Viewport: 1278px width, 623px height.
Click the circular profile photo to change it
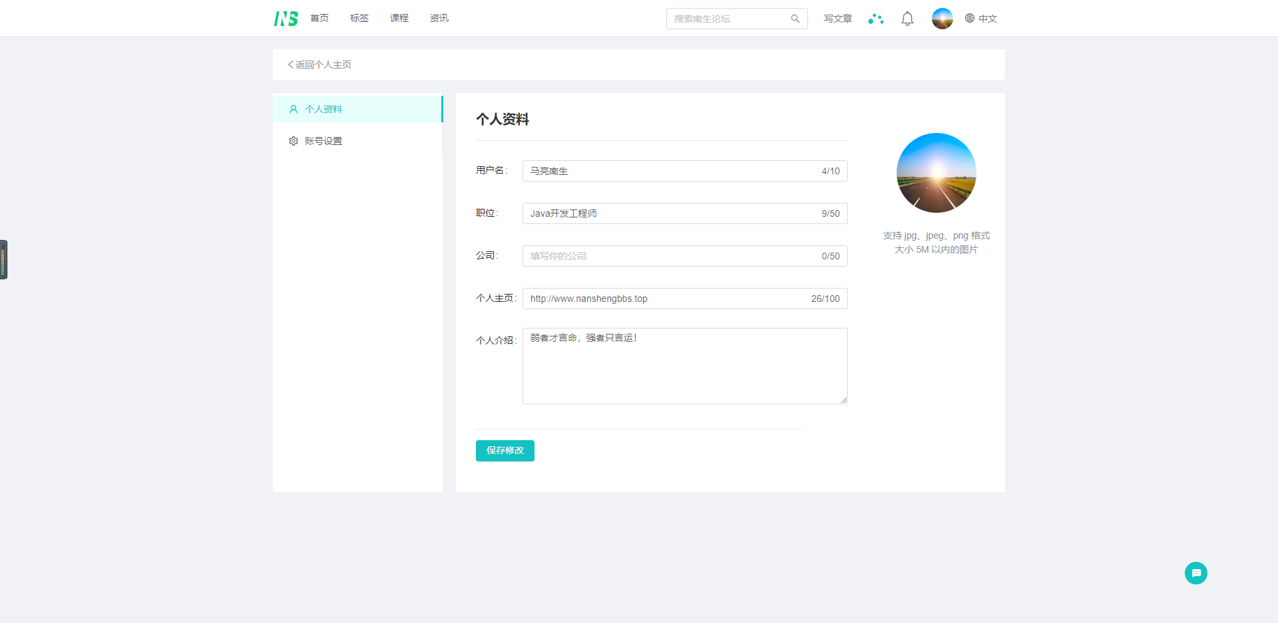click(x=936, y=173)
